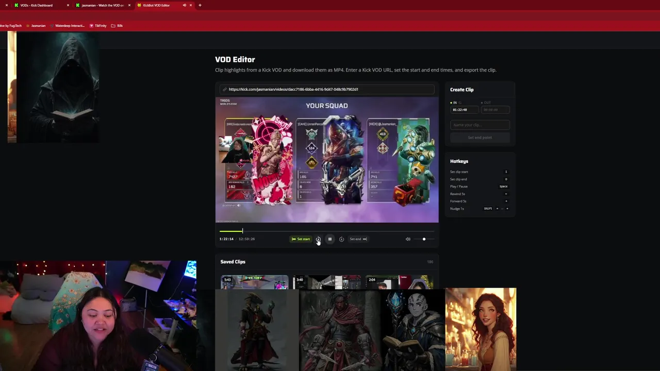
Task: Click the Saved Clips heading
Action: click(233, 262)
